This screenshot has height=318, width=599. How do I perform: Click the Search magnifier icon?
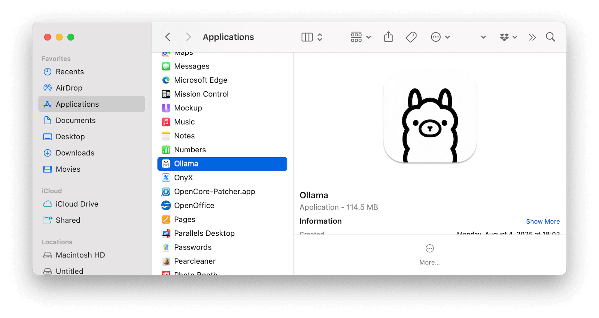[x=550, y=37]
